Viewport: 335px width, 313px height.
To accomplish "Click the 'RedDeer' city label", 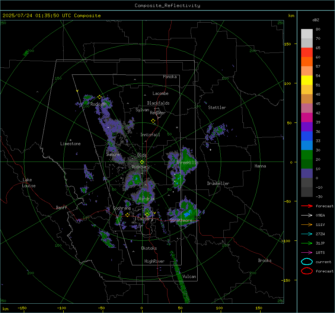I will [158, 113].
